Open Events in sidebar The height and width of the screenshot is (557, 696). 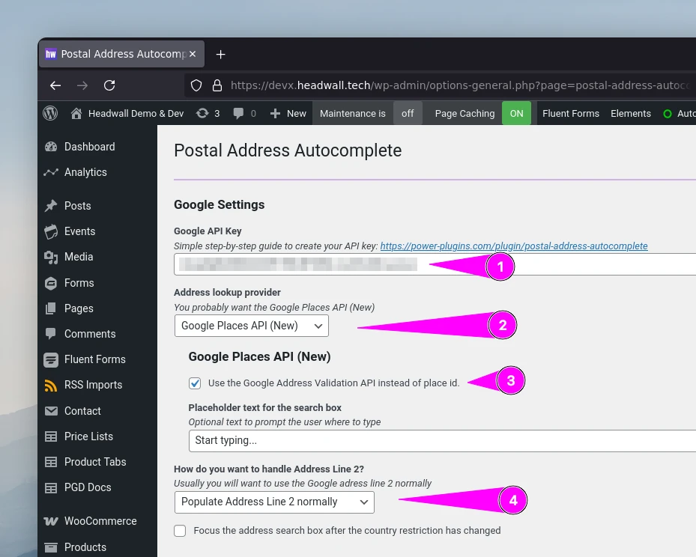(x=80, y=231)
